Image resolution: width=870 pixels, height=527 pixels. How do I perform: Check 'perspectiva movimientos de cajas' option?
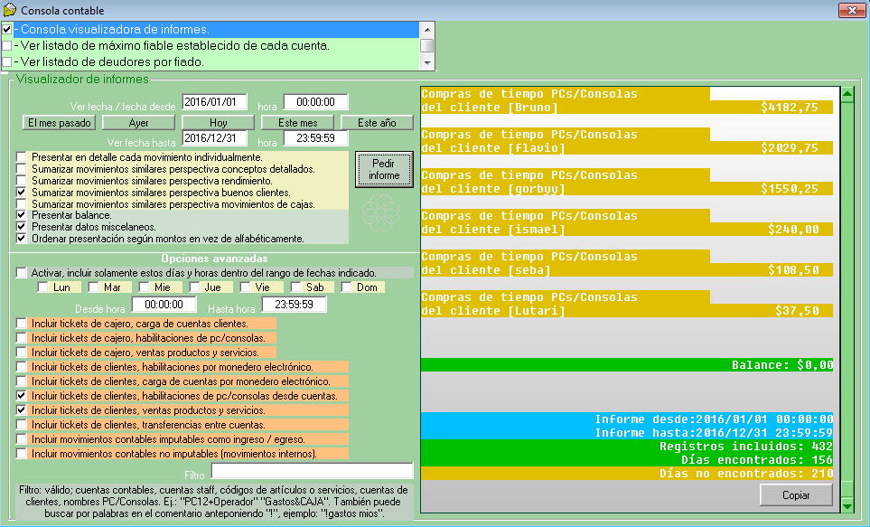pos(21,203)
